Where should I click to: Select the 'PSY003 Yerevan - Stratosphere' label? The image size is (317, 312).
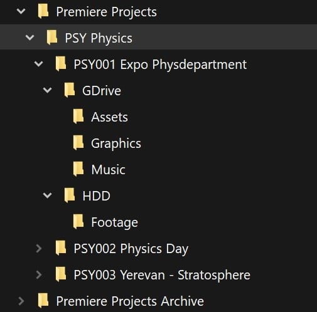point(162,275)
